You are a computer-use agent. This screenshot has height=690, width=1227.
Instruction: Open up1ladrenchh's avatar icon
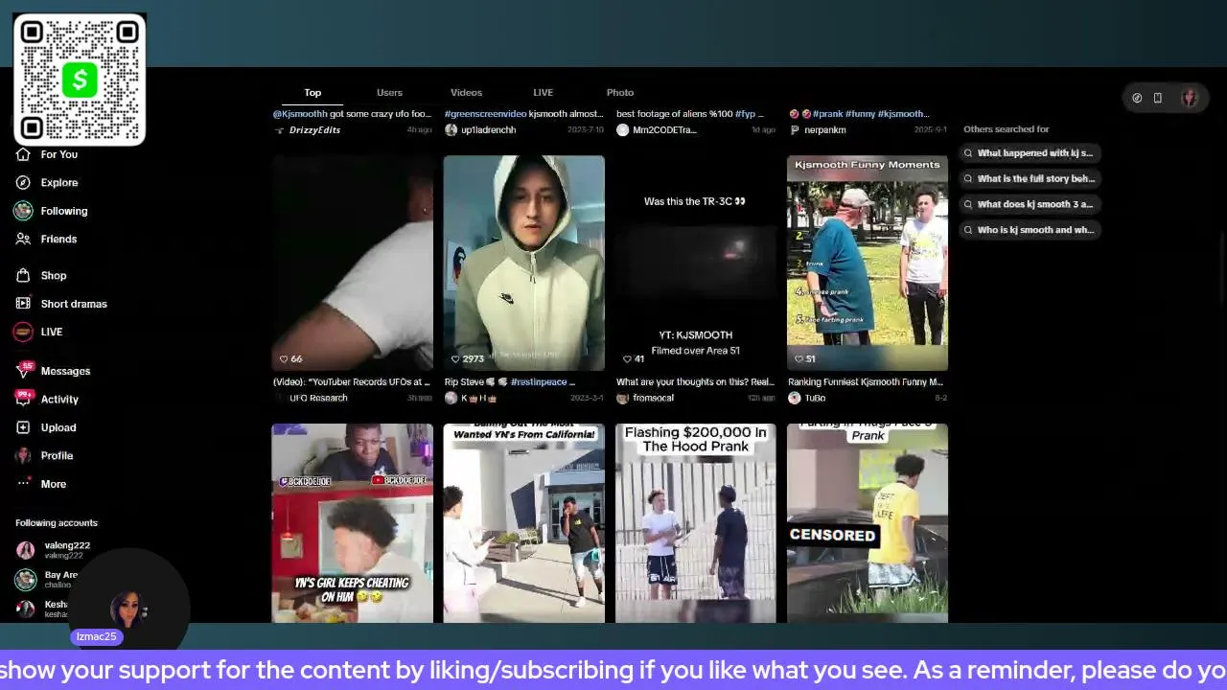tap(451, 129)
